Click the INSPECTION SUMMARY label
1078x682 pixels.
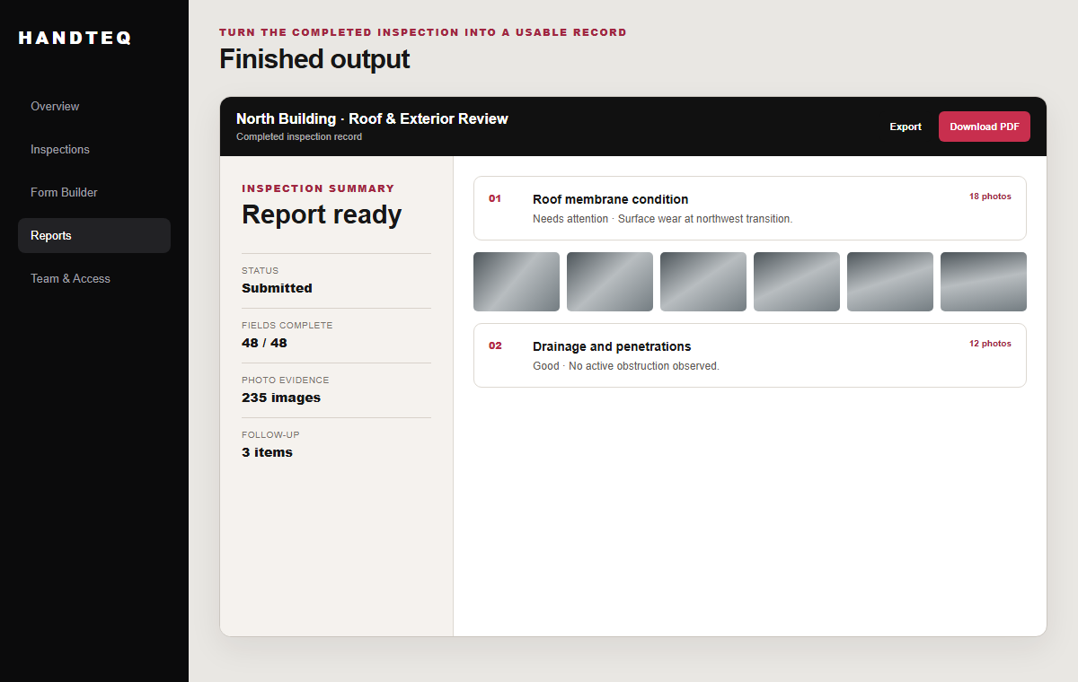tap(318, 188)
